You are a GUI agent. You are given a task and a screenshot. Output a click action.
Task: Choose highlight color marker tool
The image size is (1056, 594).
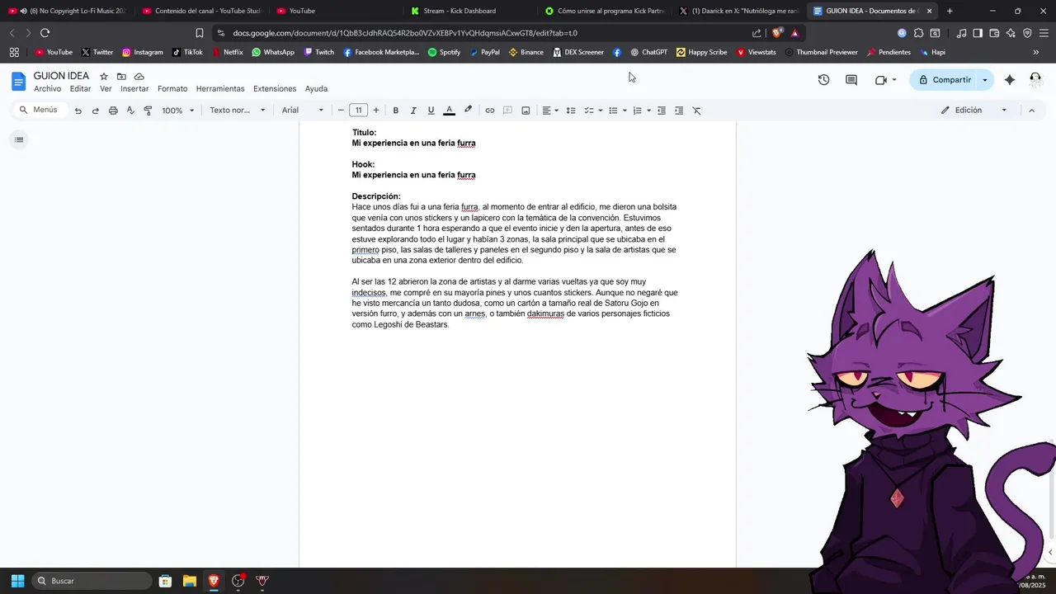click(468, 111)
